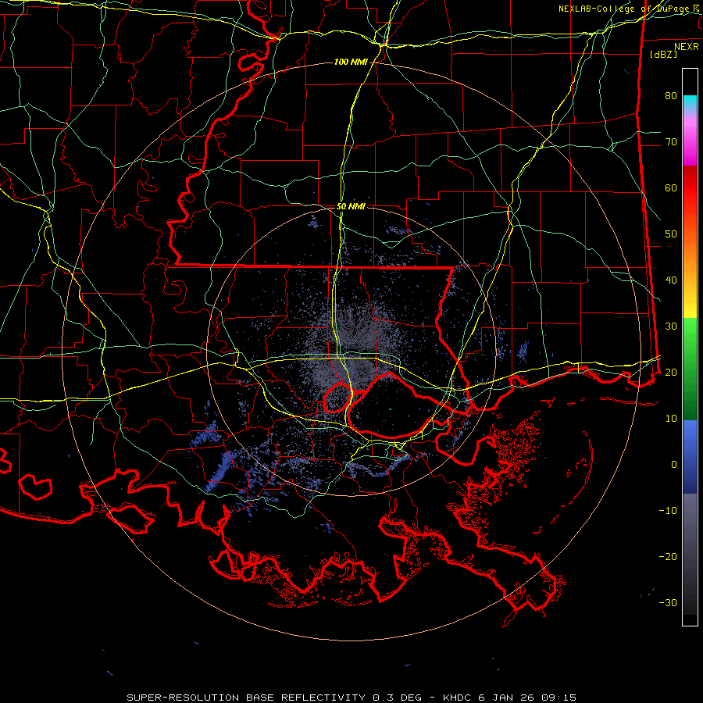
Task: Click the 10 value on the dBZ scale
Action: coord(671,419)
